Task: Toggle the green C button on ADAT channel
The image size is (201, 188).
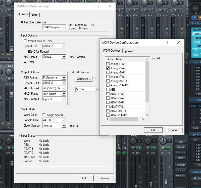Action: (119, 153)
